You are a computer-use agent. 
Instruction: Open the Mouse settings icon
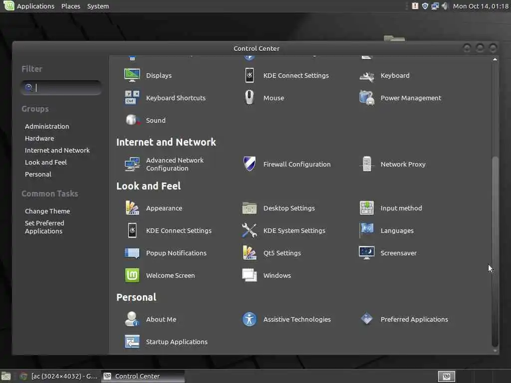pyautogui.click(x=250, y=98)
